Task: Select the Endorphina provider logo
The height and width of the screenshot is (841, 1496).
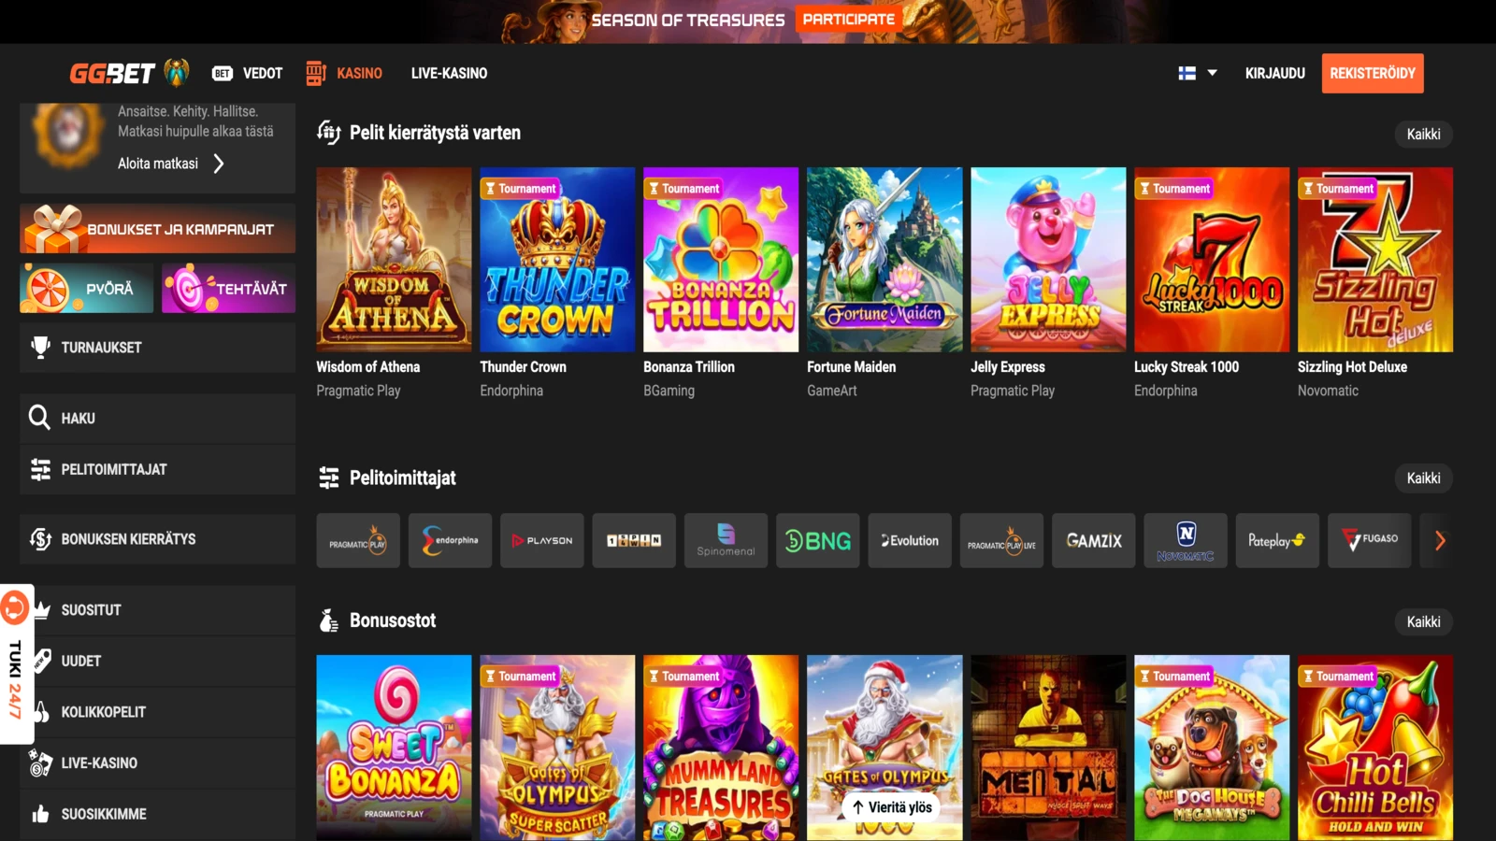Action: click(x=450, y=541)
